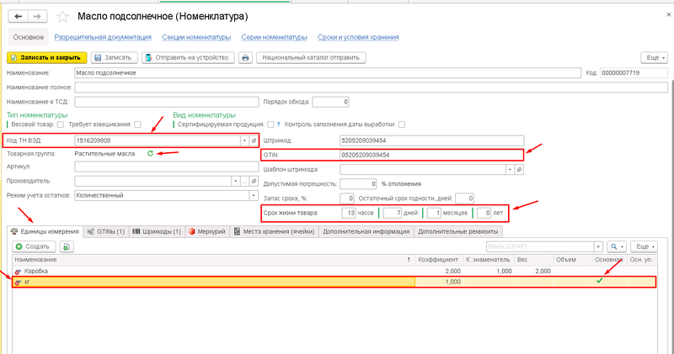Open Серии номенклатуры link
The width and height of the screenshot is (674, 354).
coord(275,37)
